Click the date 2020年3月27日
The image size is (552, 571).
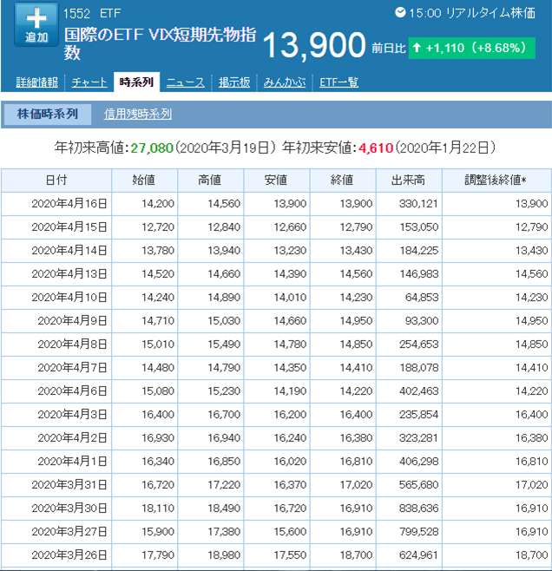(x=69, y=532)
